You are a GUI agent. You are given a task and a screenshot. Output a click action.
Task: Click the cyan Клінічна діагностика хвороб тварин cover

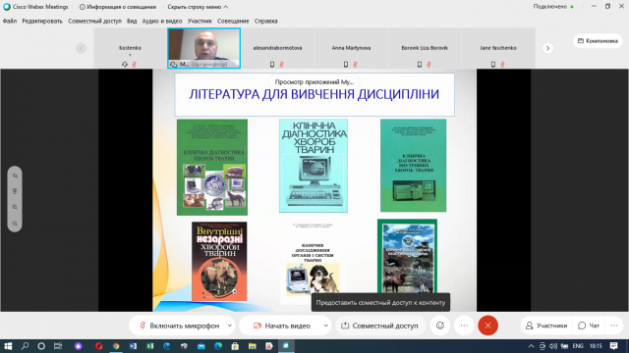tap(314, 166)
